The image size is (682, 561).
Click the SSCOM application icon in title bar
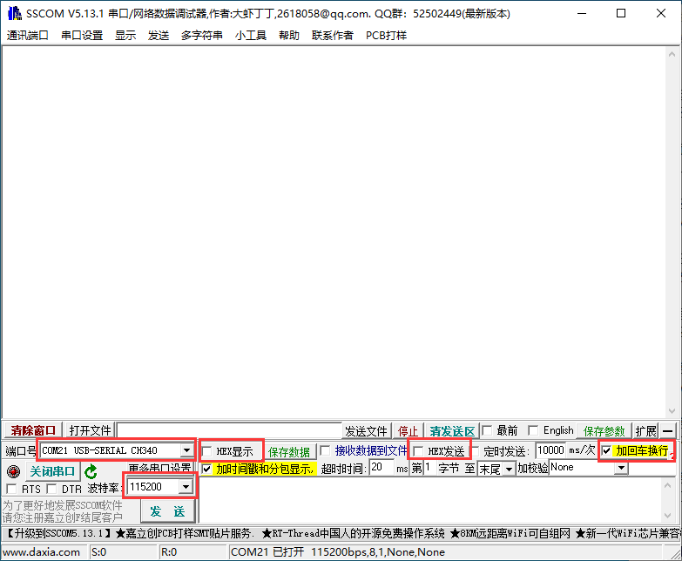coord(14,13)
